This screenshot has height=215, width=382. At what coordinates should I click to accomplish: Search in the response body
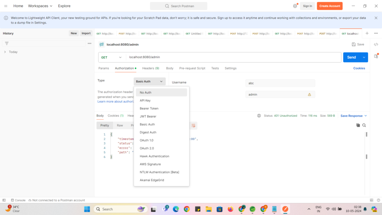click(x=364, y=125)
